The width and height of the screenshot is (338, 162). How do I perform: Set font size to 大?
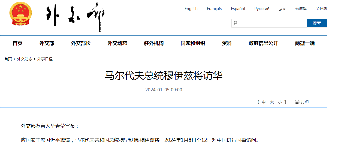click(272, 102)
